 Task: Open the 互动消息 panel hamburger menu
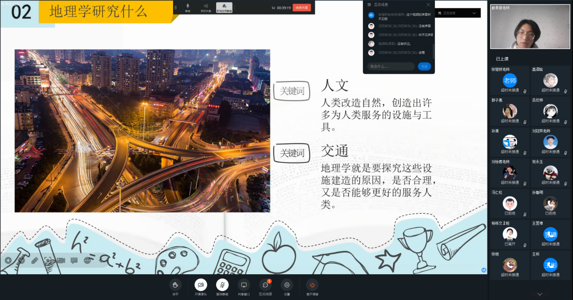369,5
